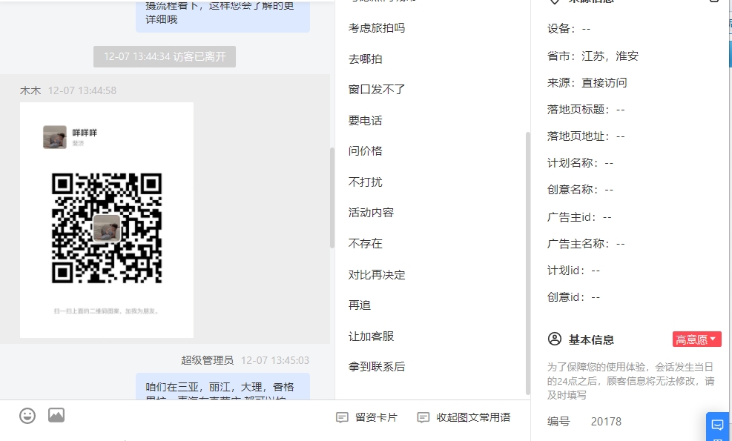Click the 基本信息 section heading
The height and width of the screenshot is (441, 732).
tap(591, 339)
